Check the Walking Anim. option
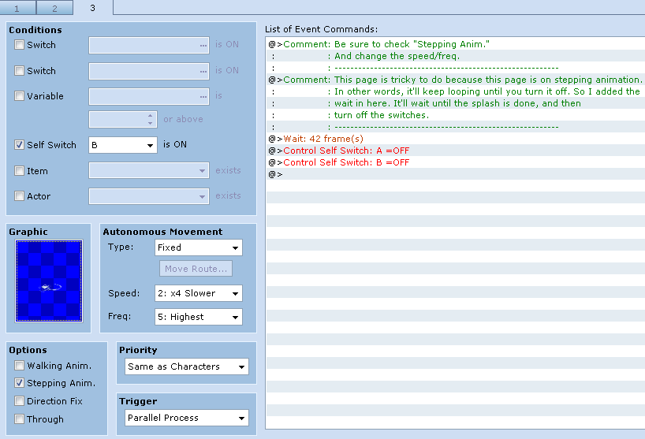This screenshot has width=645, height=439. pos(20,365)
